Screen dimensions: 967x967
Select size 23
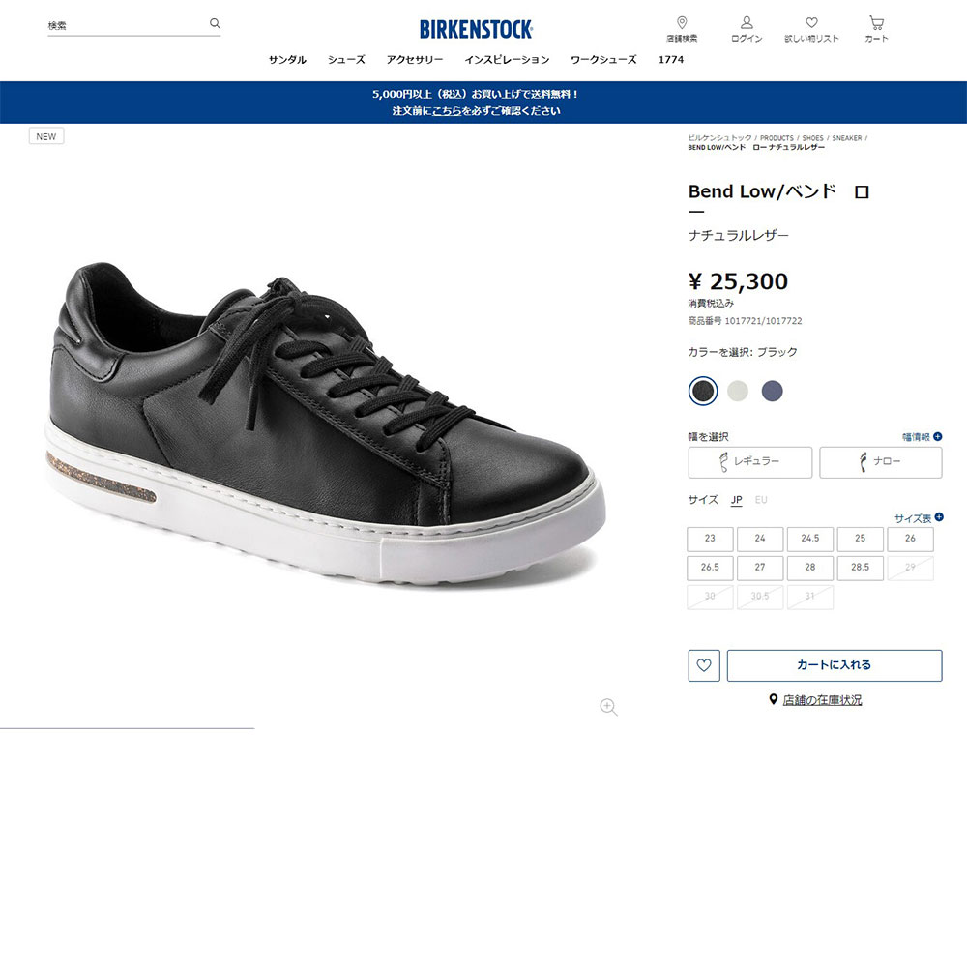pos(710,539)
